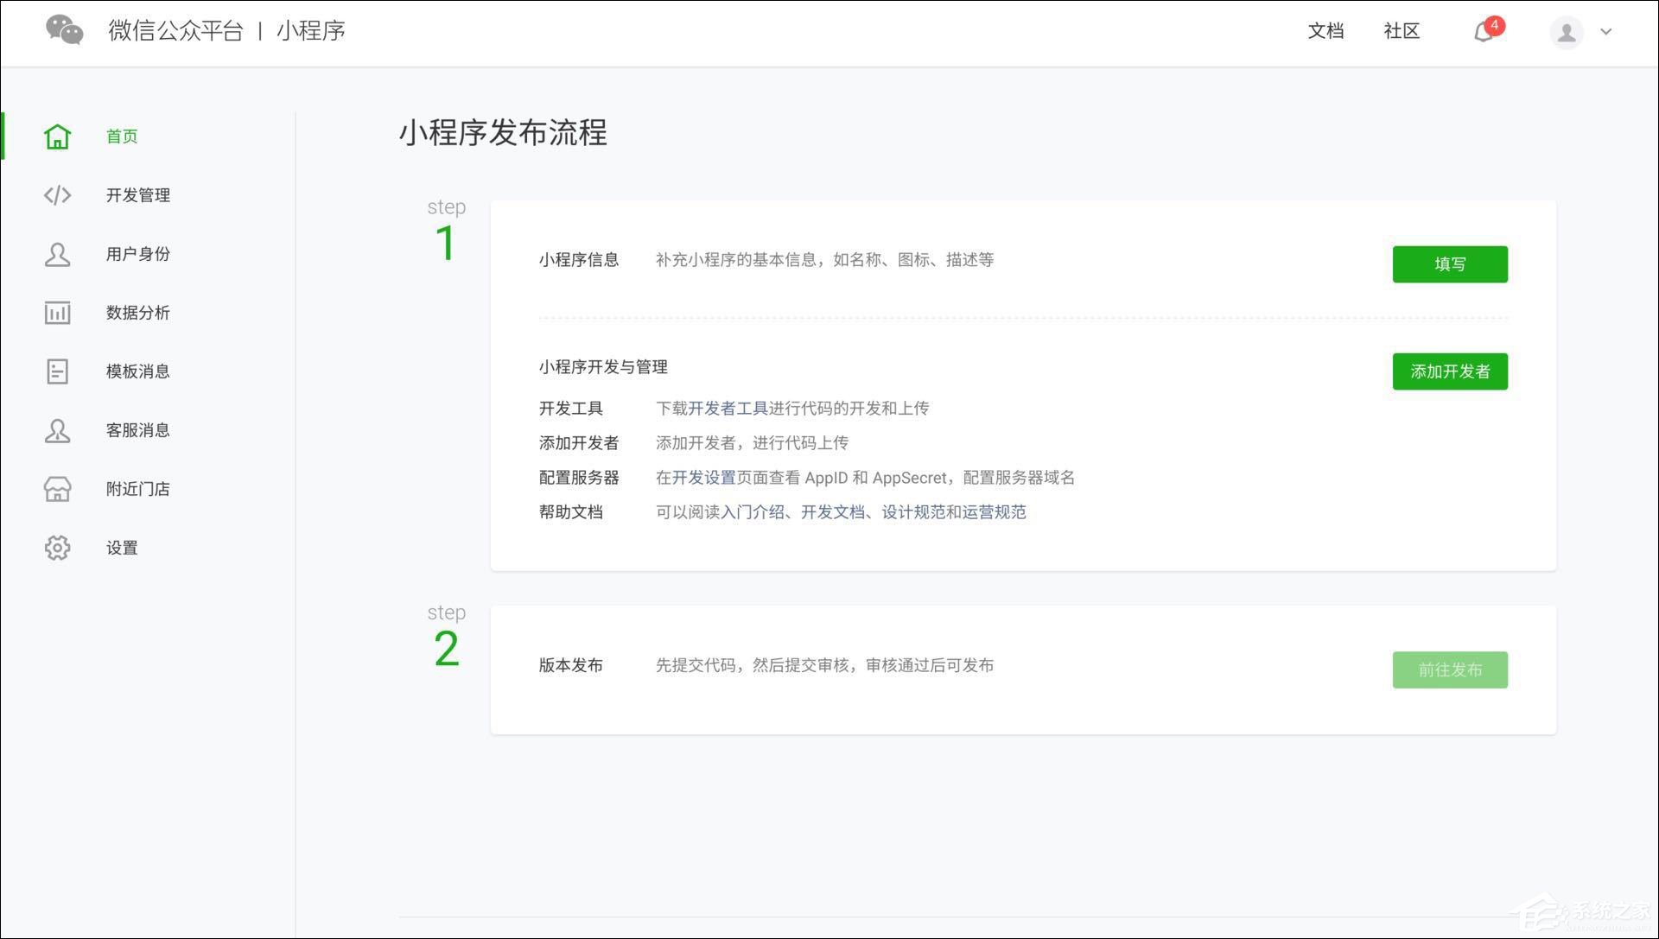Open the 设置 gear icon
The width and height of the screenshot is (1659, 939).
[x=57, y=548]
